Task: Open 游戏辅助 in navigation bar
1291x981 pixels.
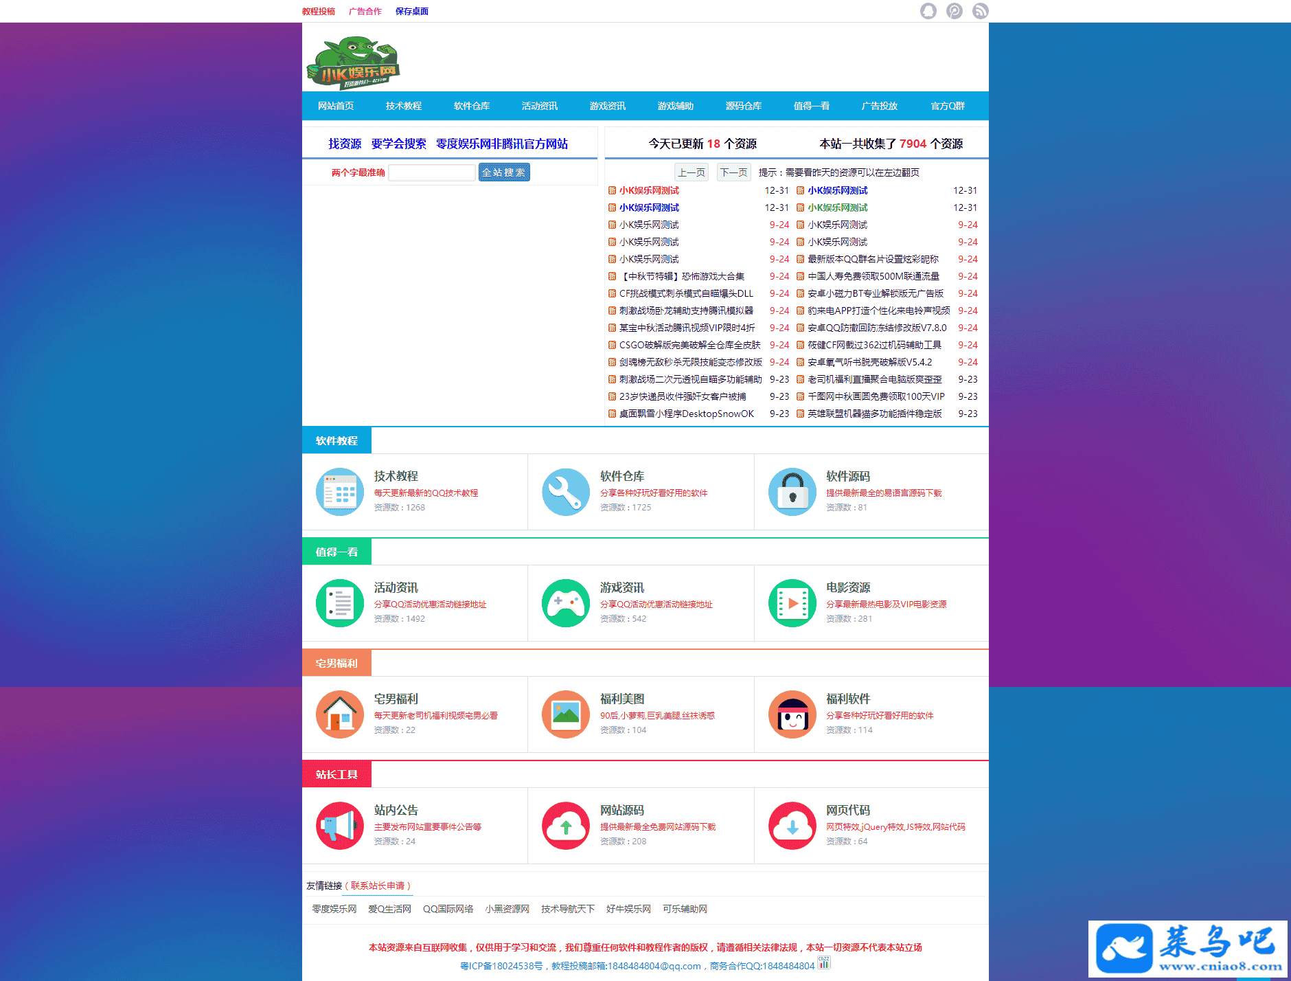Action: pyautogui.click(x=676, y=106)
